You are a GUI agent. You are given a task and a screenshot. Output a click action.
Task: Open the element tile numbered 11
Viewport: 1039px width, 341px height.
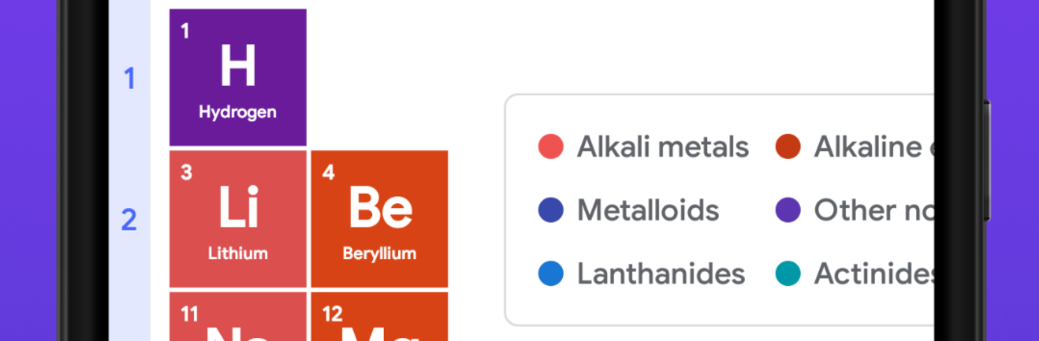pyautogui.click(x=238, y=317)
